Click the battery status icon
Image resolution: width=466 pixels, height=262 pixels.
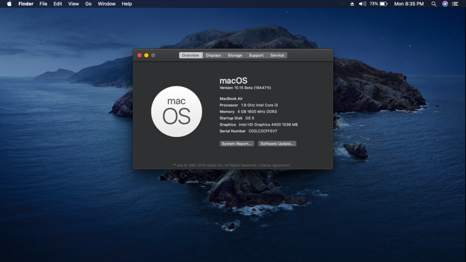384,4
